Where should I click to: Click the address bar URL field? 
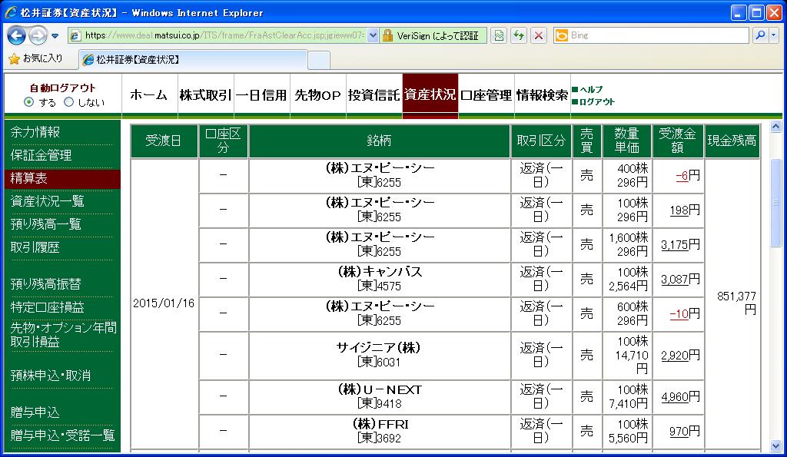[x=224, y=35]
